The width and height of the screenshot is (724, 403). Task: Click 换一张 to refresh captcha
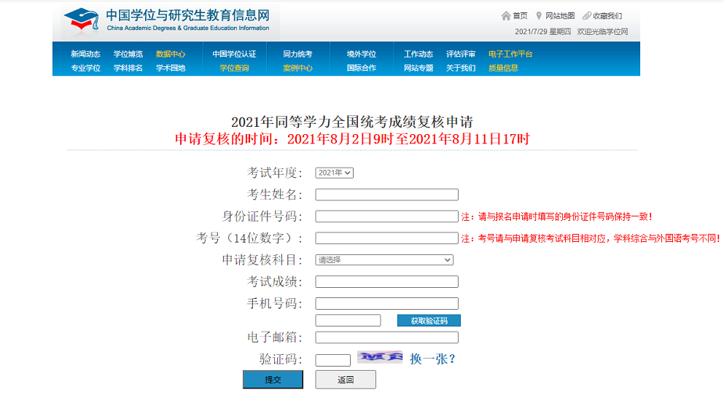point(432,359)
